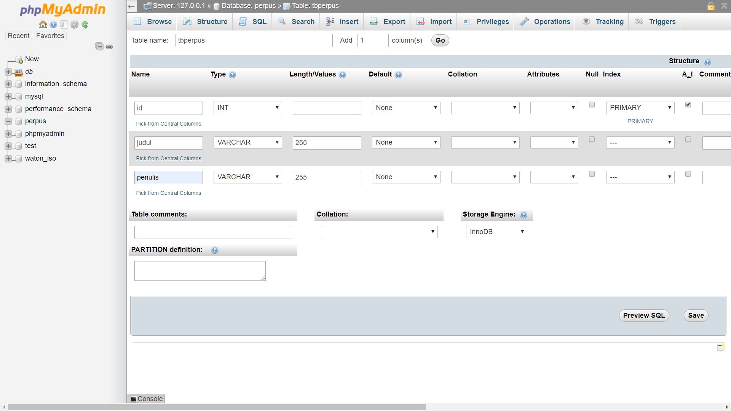Click the Home icon under the phpMyAdmin logo
This screenshot has width=731, height=411.
coord(43,25)
